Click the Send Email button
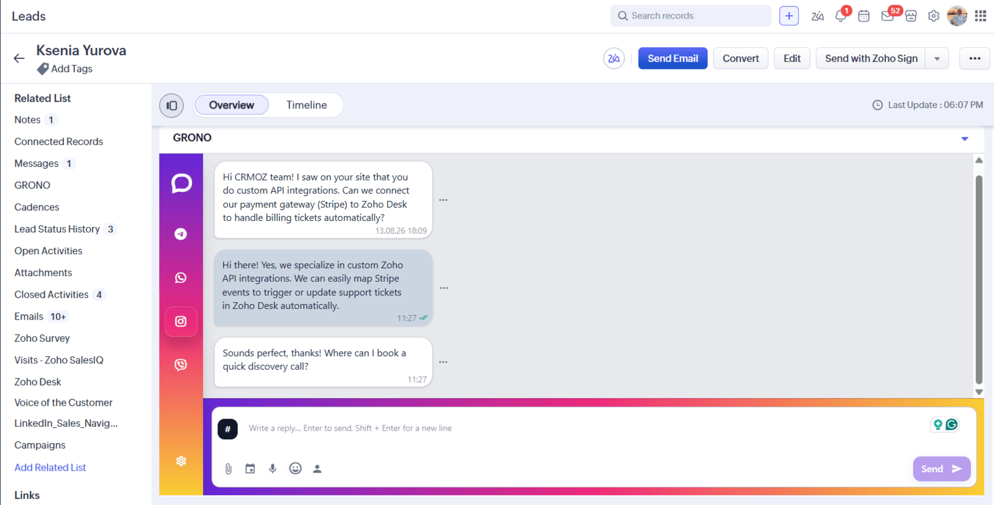The image size is (994, 505). pyautogui.click(x=673, y=58)
